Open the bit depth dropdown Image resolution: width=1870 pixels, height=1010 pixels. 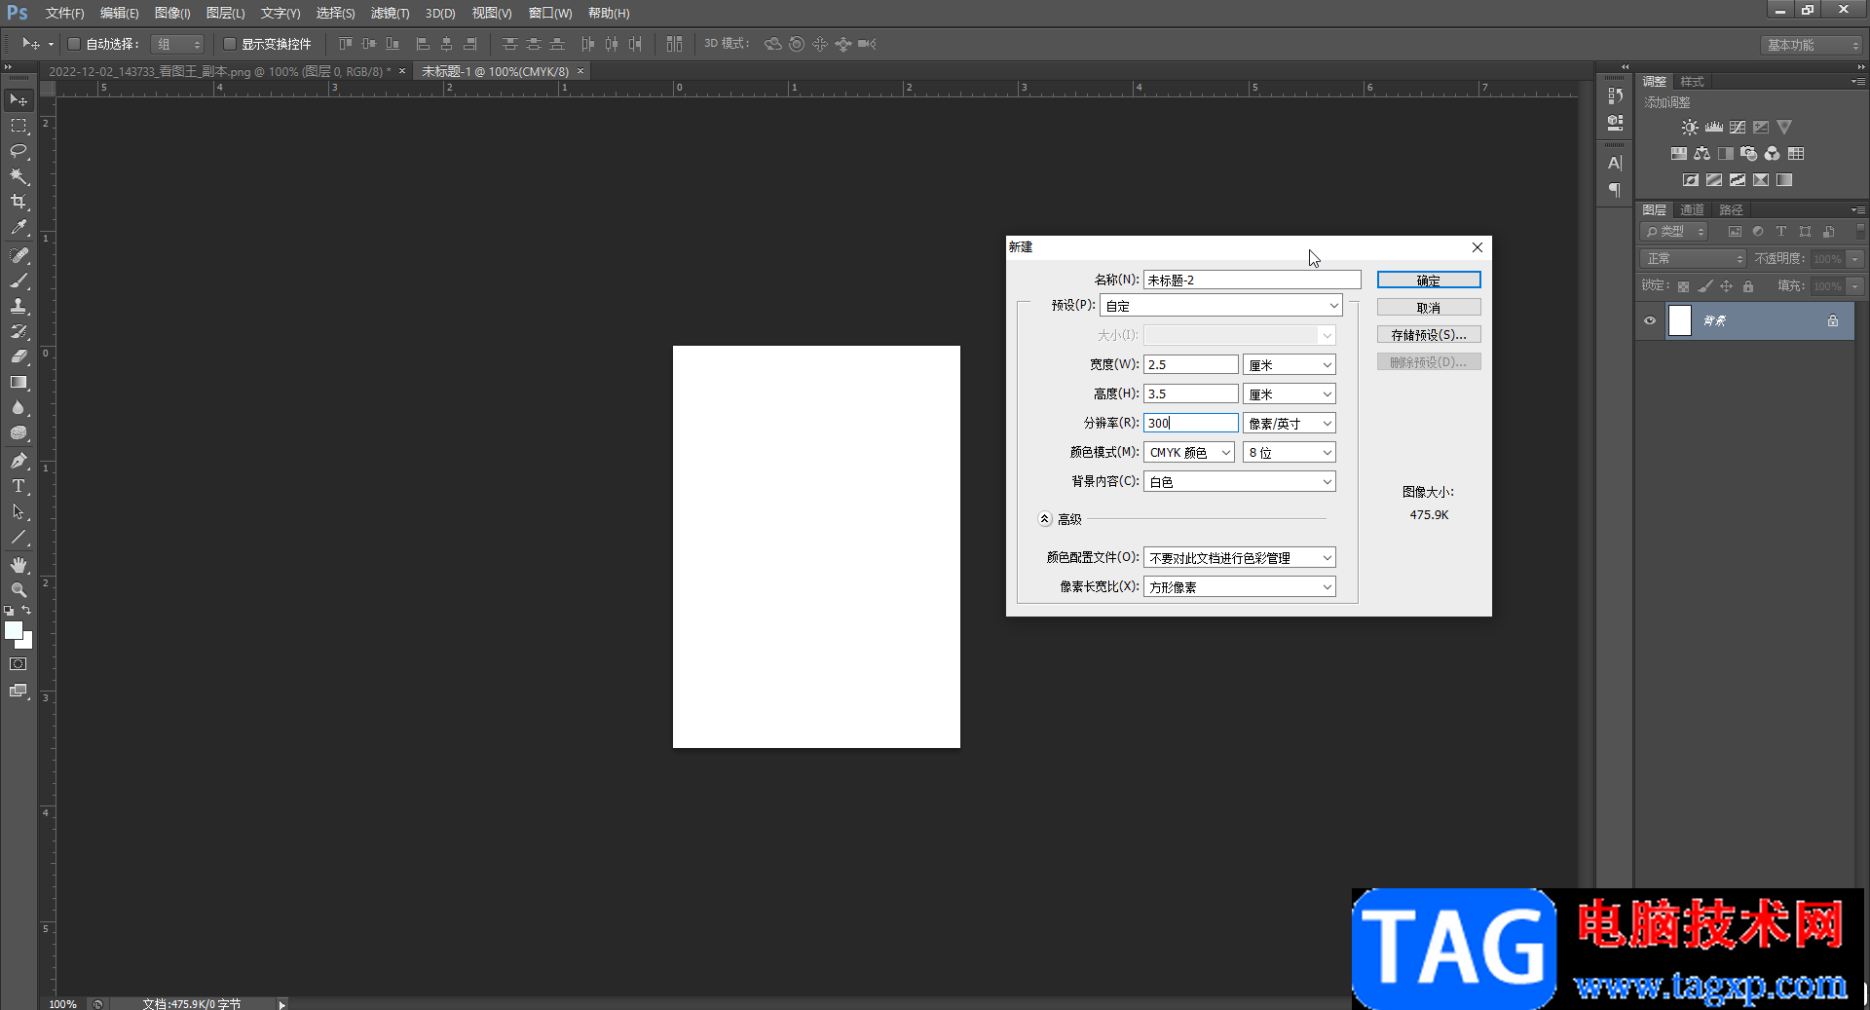(1289, 452)
